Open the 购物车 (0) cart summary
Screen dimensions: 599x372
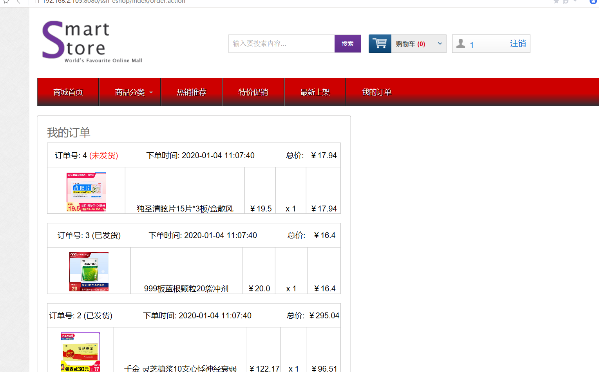click(410, 44)
